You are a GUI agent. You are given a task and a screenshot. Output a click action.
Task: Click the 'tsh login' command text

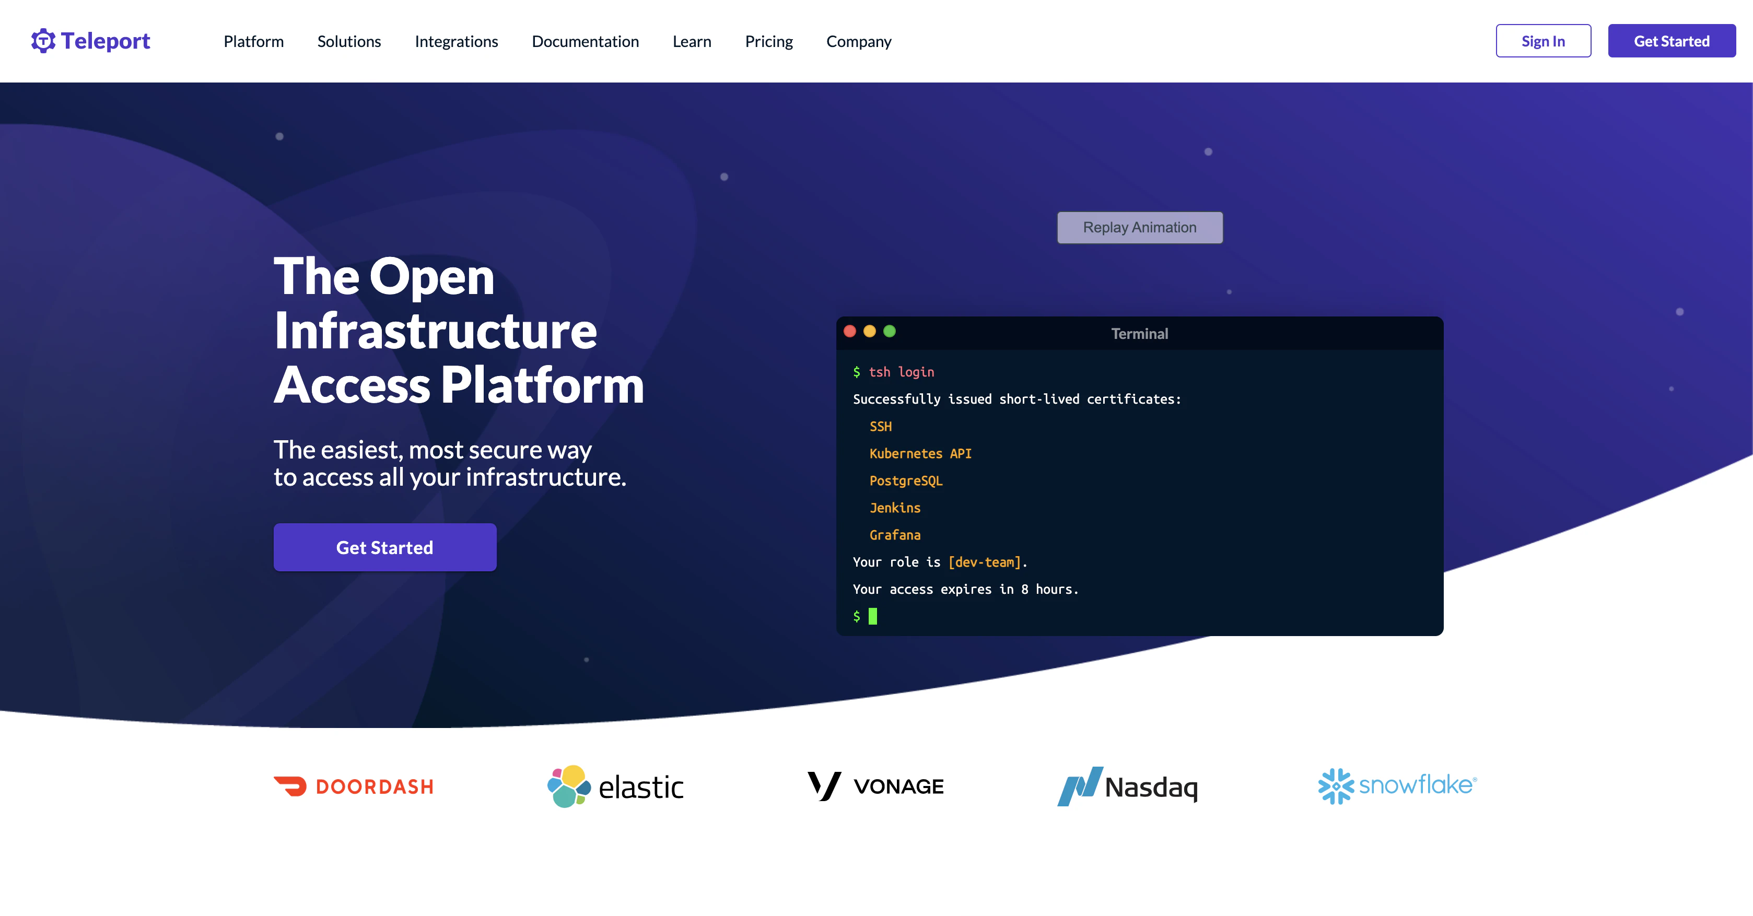tap(901, 372)
